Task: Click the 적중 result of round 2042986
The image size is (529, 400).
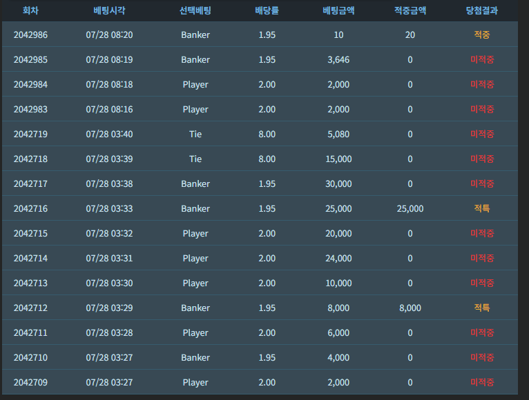Action: tap(482, 34)
